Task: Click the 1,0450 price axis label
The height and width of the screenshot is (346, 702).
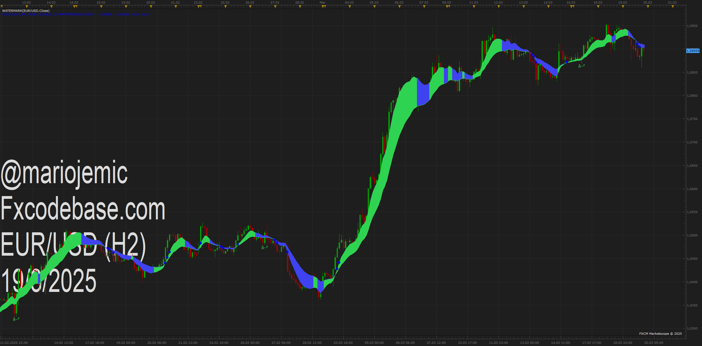Action: point(692,259)
